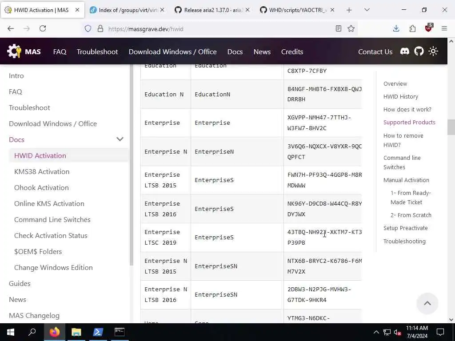Open Intro in the sidebar

[16, 75]
